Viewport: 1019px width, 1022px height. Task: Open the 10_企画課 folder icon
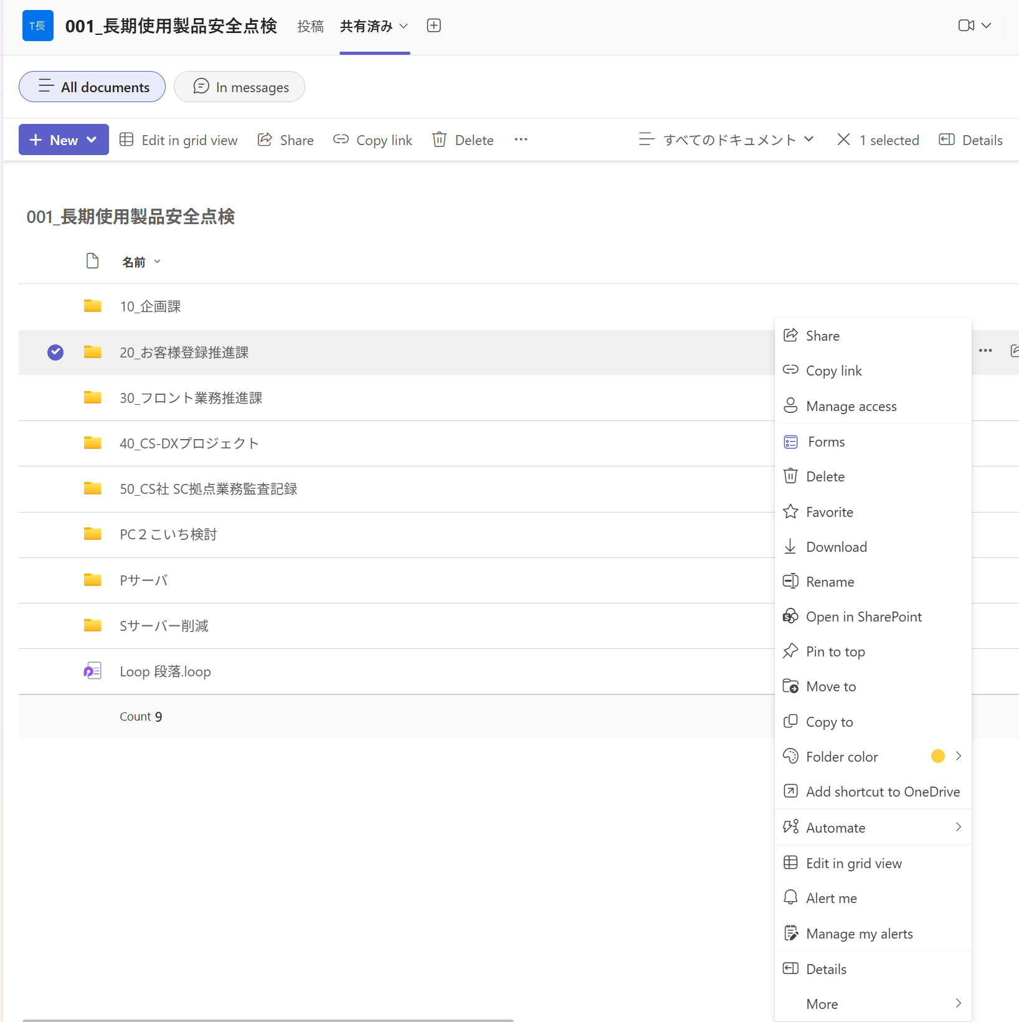93,306
